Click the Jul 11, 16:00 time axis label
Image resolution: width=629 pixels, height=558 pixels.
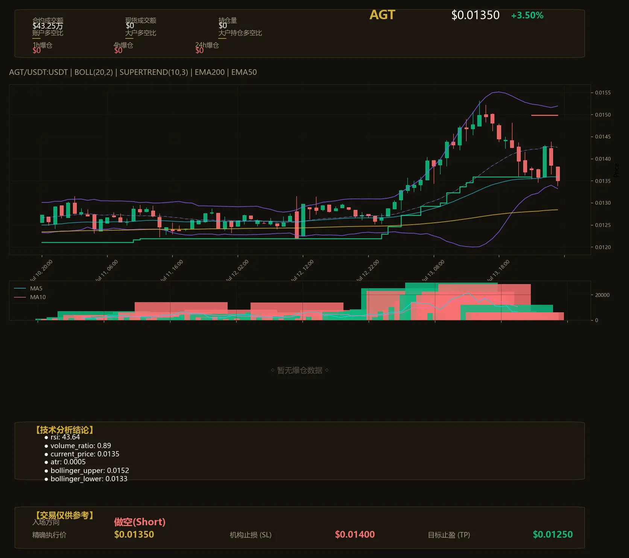click(x=171, y=270)
